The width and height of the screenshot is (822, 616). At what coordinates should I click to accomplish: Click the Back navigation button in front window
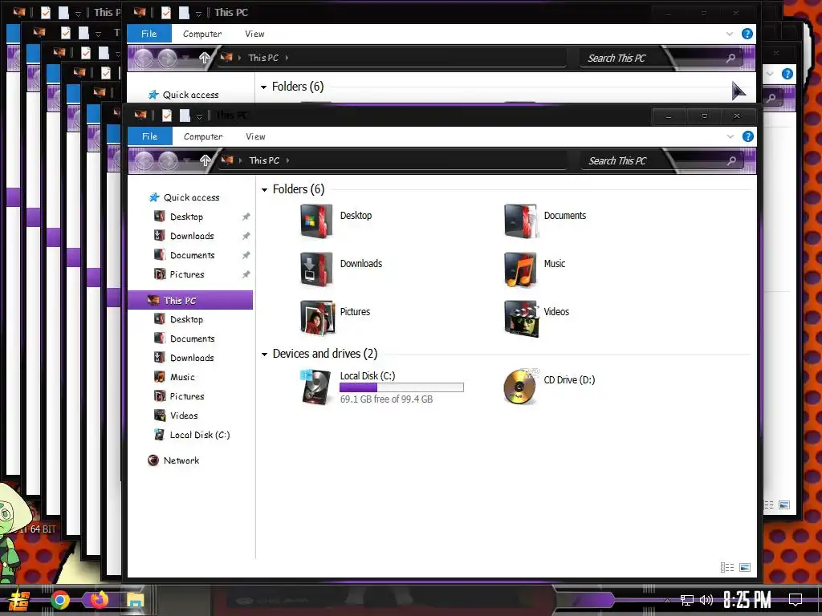pos(144,160)
